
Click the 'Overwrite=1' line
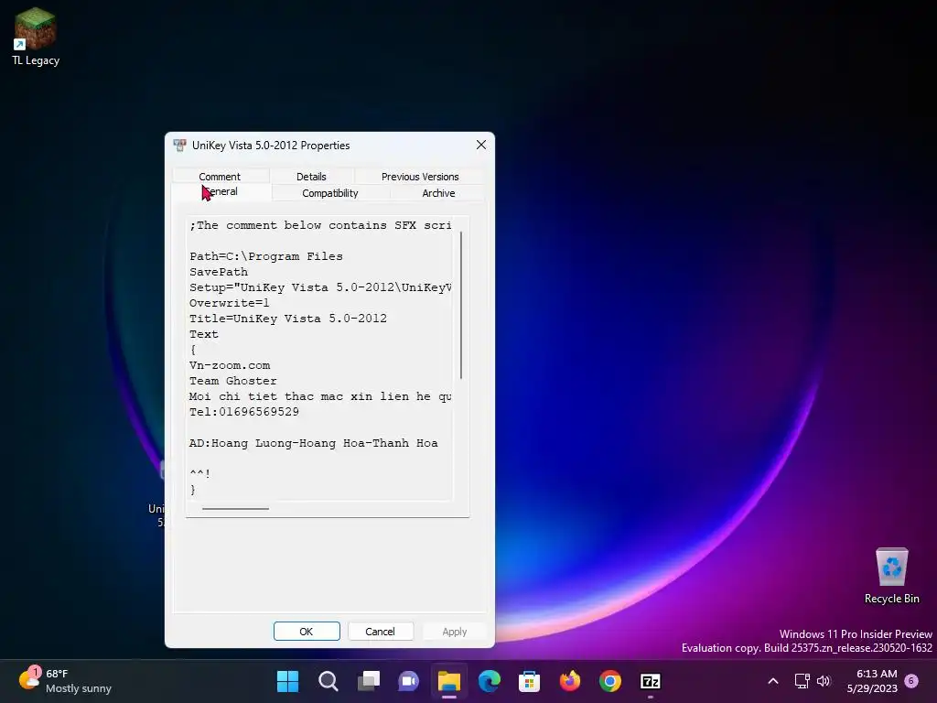pyautogui.click(x=229, y=303)
